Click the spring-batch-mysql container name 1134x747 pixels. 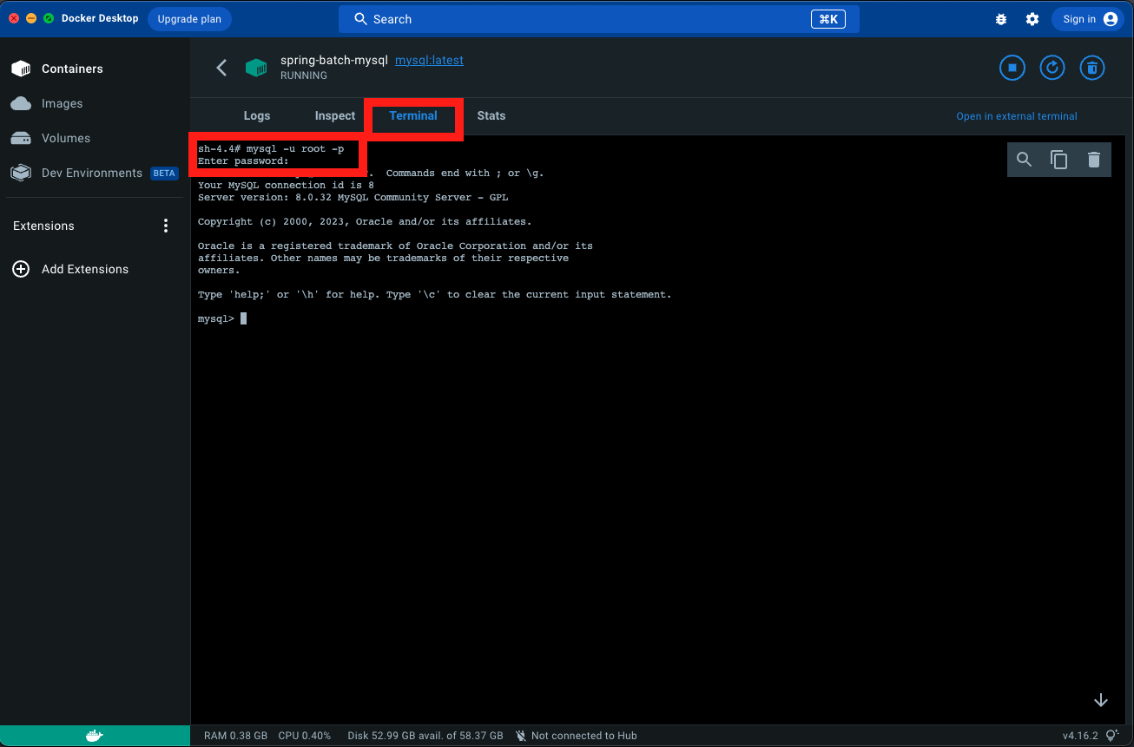334,61
